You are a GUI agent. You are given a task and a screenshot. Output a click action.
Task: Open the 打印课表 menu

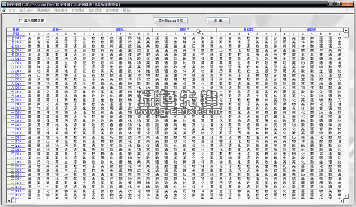pyautogui.click(x=78, y=11)
